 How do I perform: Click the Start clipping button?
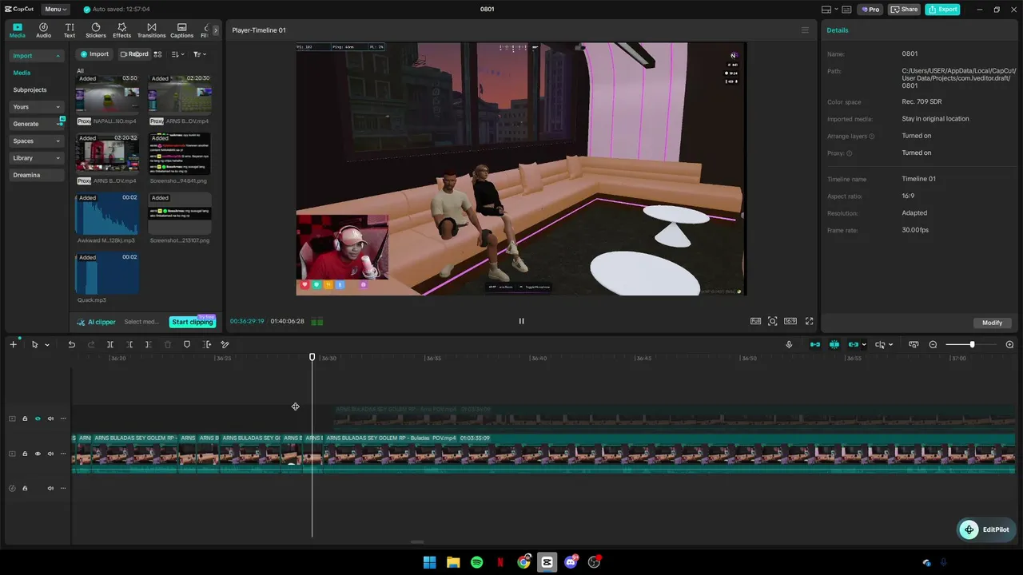(x=193, y=322)
